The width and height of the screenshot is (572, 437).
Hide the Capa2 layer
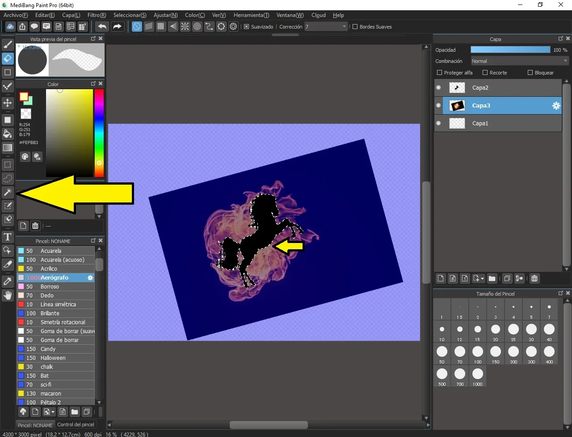[x=438, y=88]
